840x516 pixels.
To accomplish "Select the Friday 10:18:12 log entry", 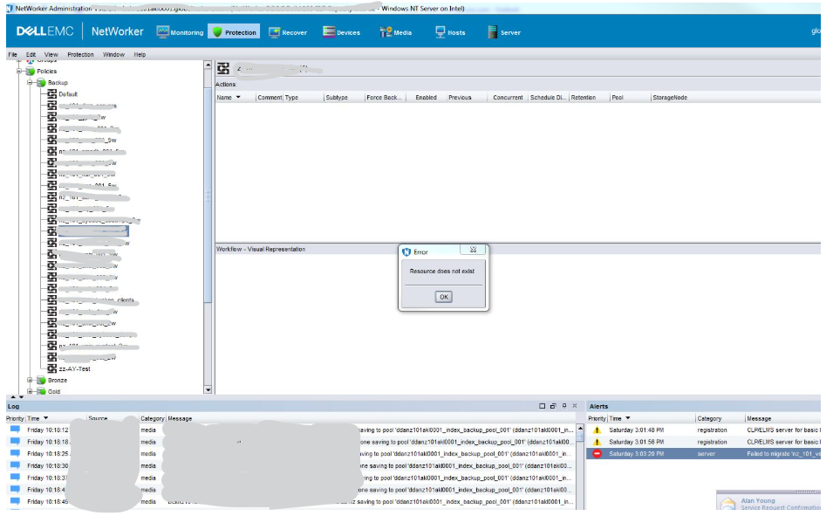I will (290, 430).
